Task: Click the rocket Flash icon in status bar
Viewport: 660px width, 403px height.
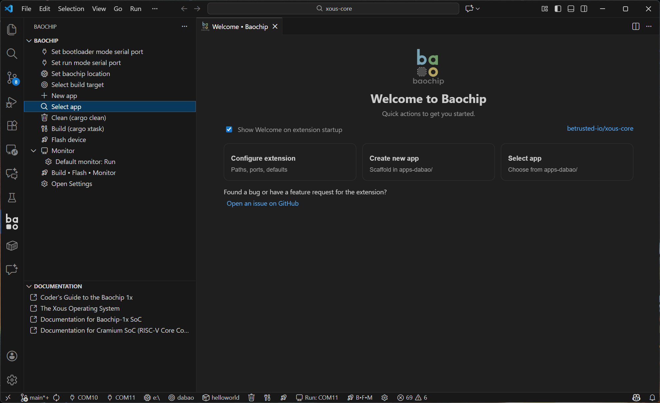Action: coord(283,397)
